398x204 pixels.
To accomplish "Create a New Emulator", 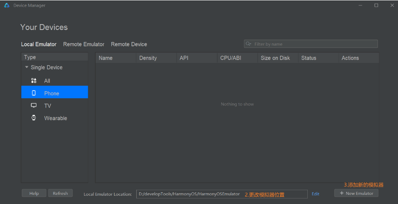I will (356, 193).
